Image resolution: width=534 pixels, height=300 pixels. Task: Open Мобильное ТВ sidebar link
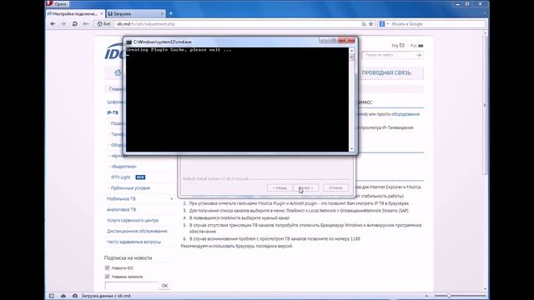(x=121, y=198)
